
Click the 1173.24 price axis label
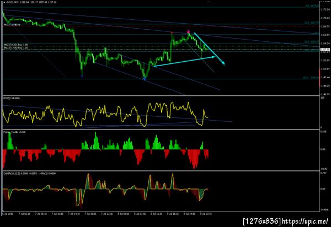(x=325, y=9)
